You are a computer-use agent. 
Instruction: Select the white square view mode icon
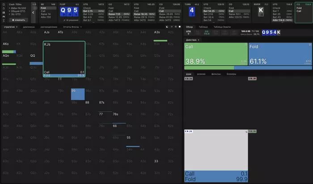tap(180, 27)
